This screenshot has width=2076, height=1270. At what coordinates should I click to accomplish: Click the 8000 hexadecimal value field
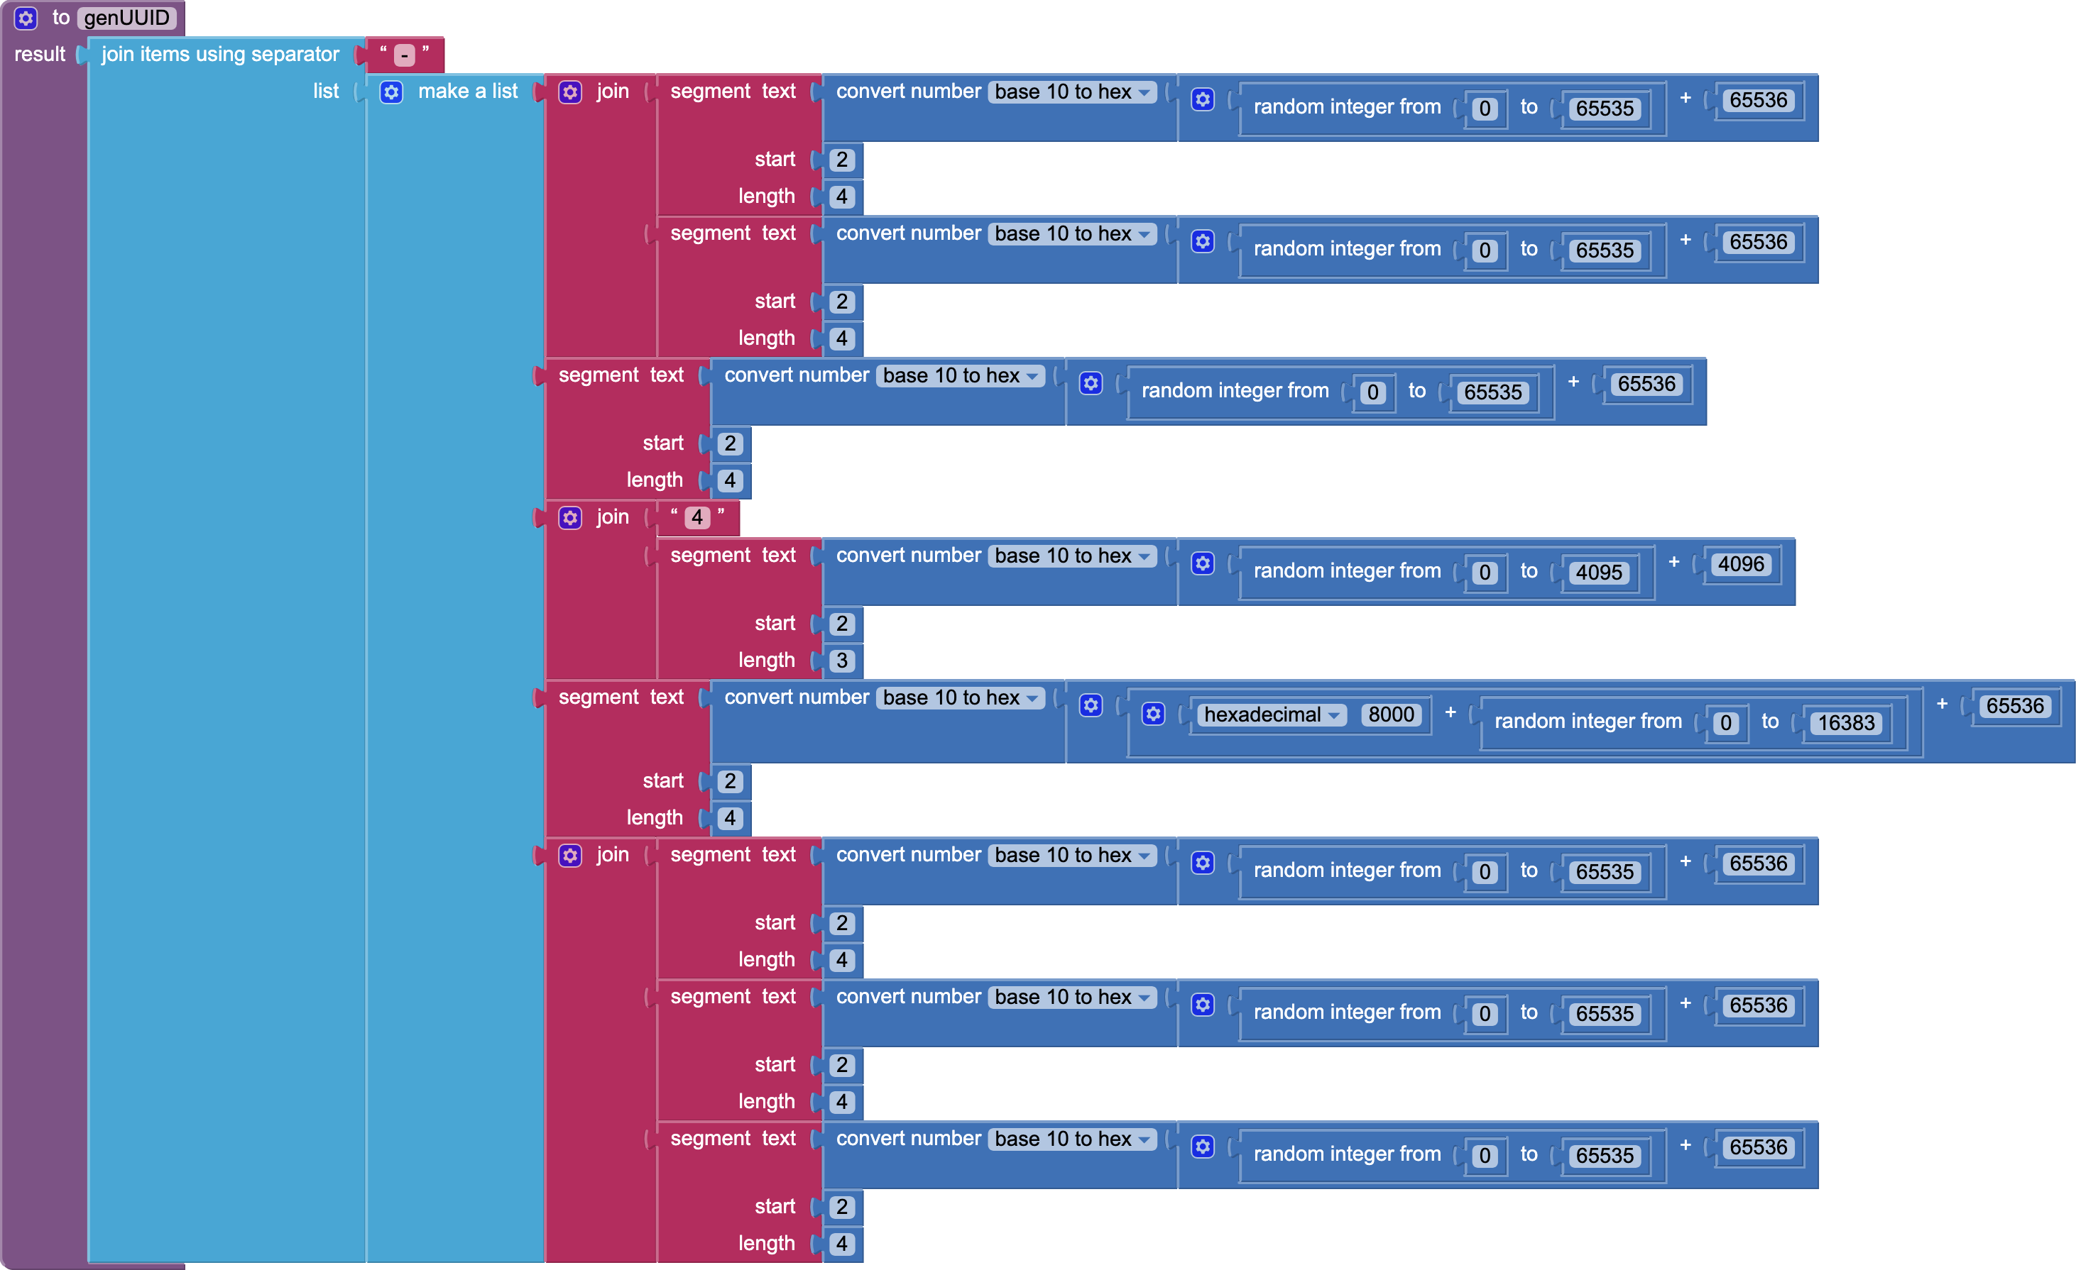(x=1390, y=715)
